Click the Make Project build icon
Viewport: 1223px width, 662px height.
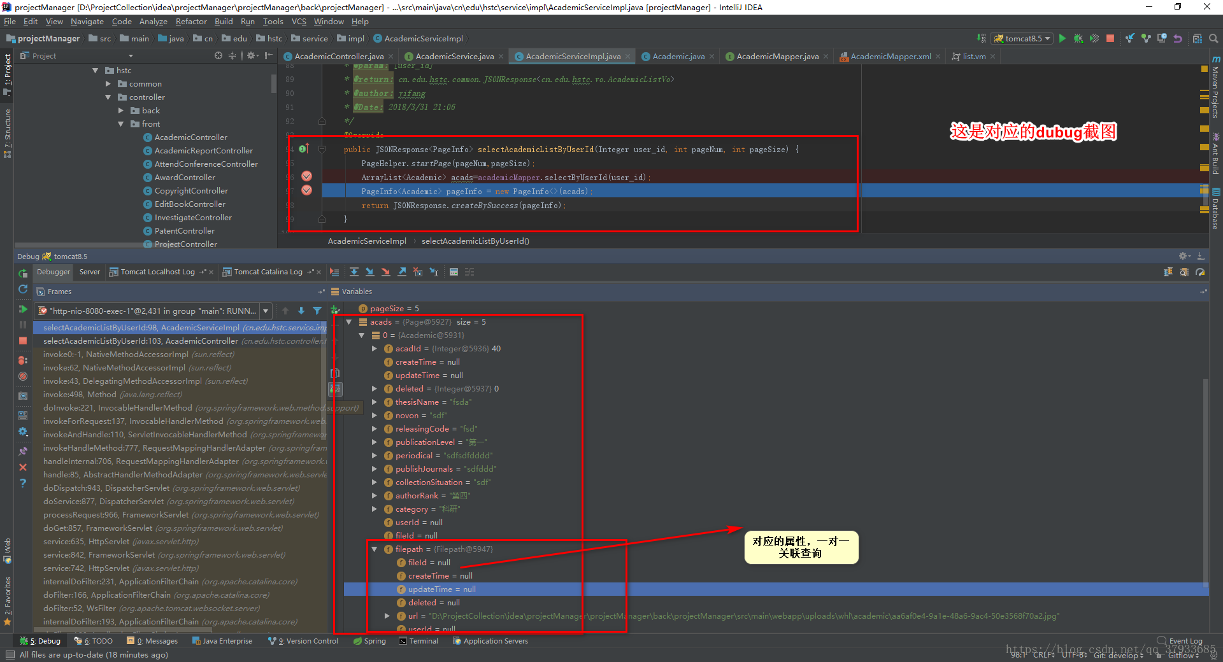coord(982,38)
